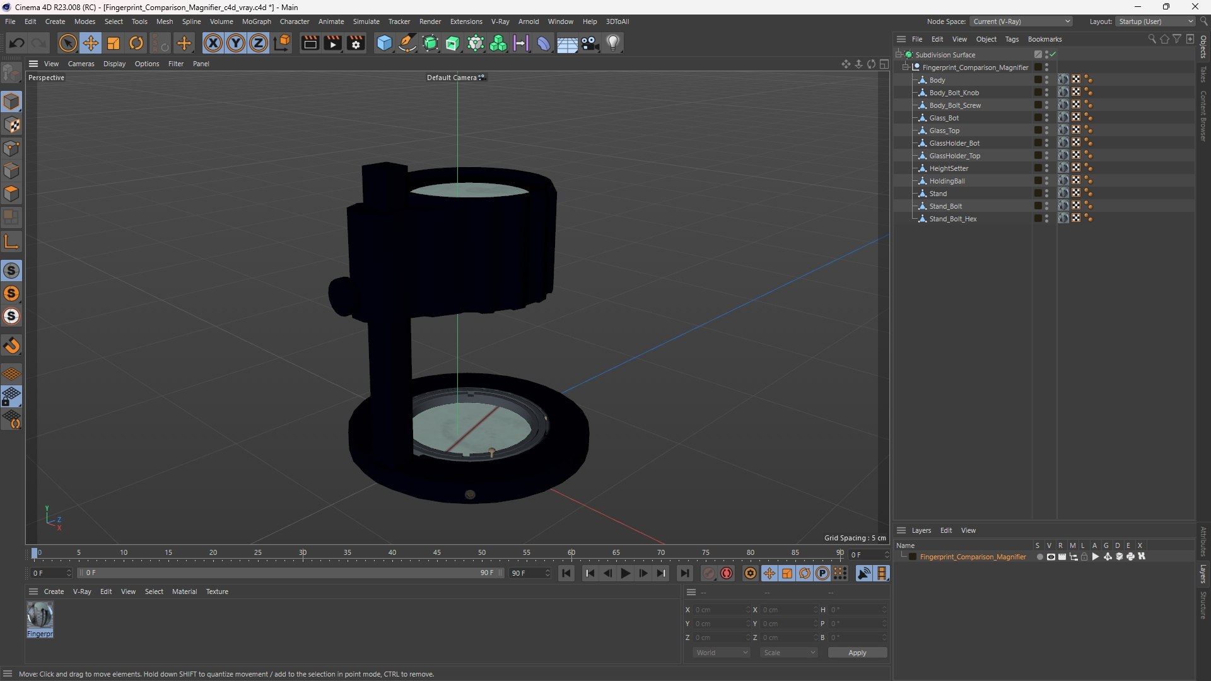Play the animation forward
1211x681 pixels.
(x=625, y=573)
